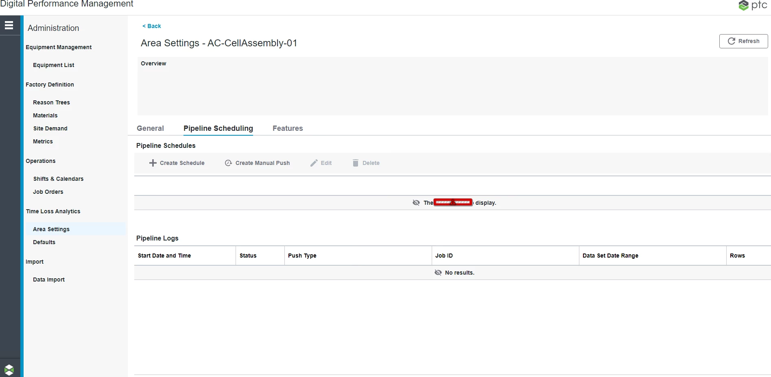
Task: Click the PTC logo in header
Action: pos(753,5)
